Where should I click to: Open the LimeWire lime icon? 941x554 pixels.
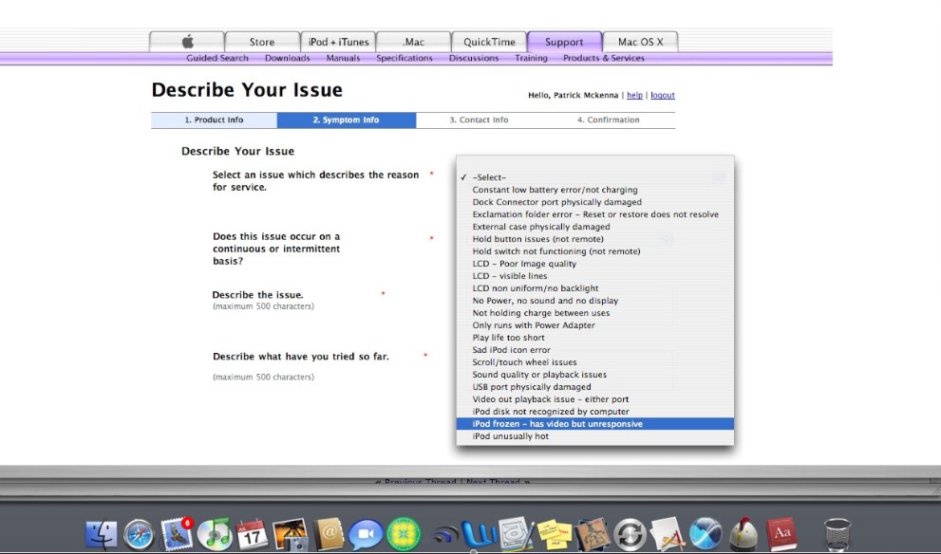[404, 534]
